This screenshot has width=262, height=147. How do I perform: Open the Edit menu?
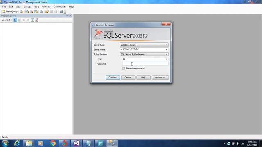pyautogui.click(x=11, y=7)
